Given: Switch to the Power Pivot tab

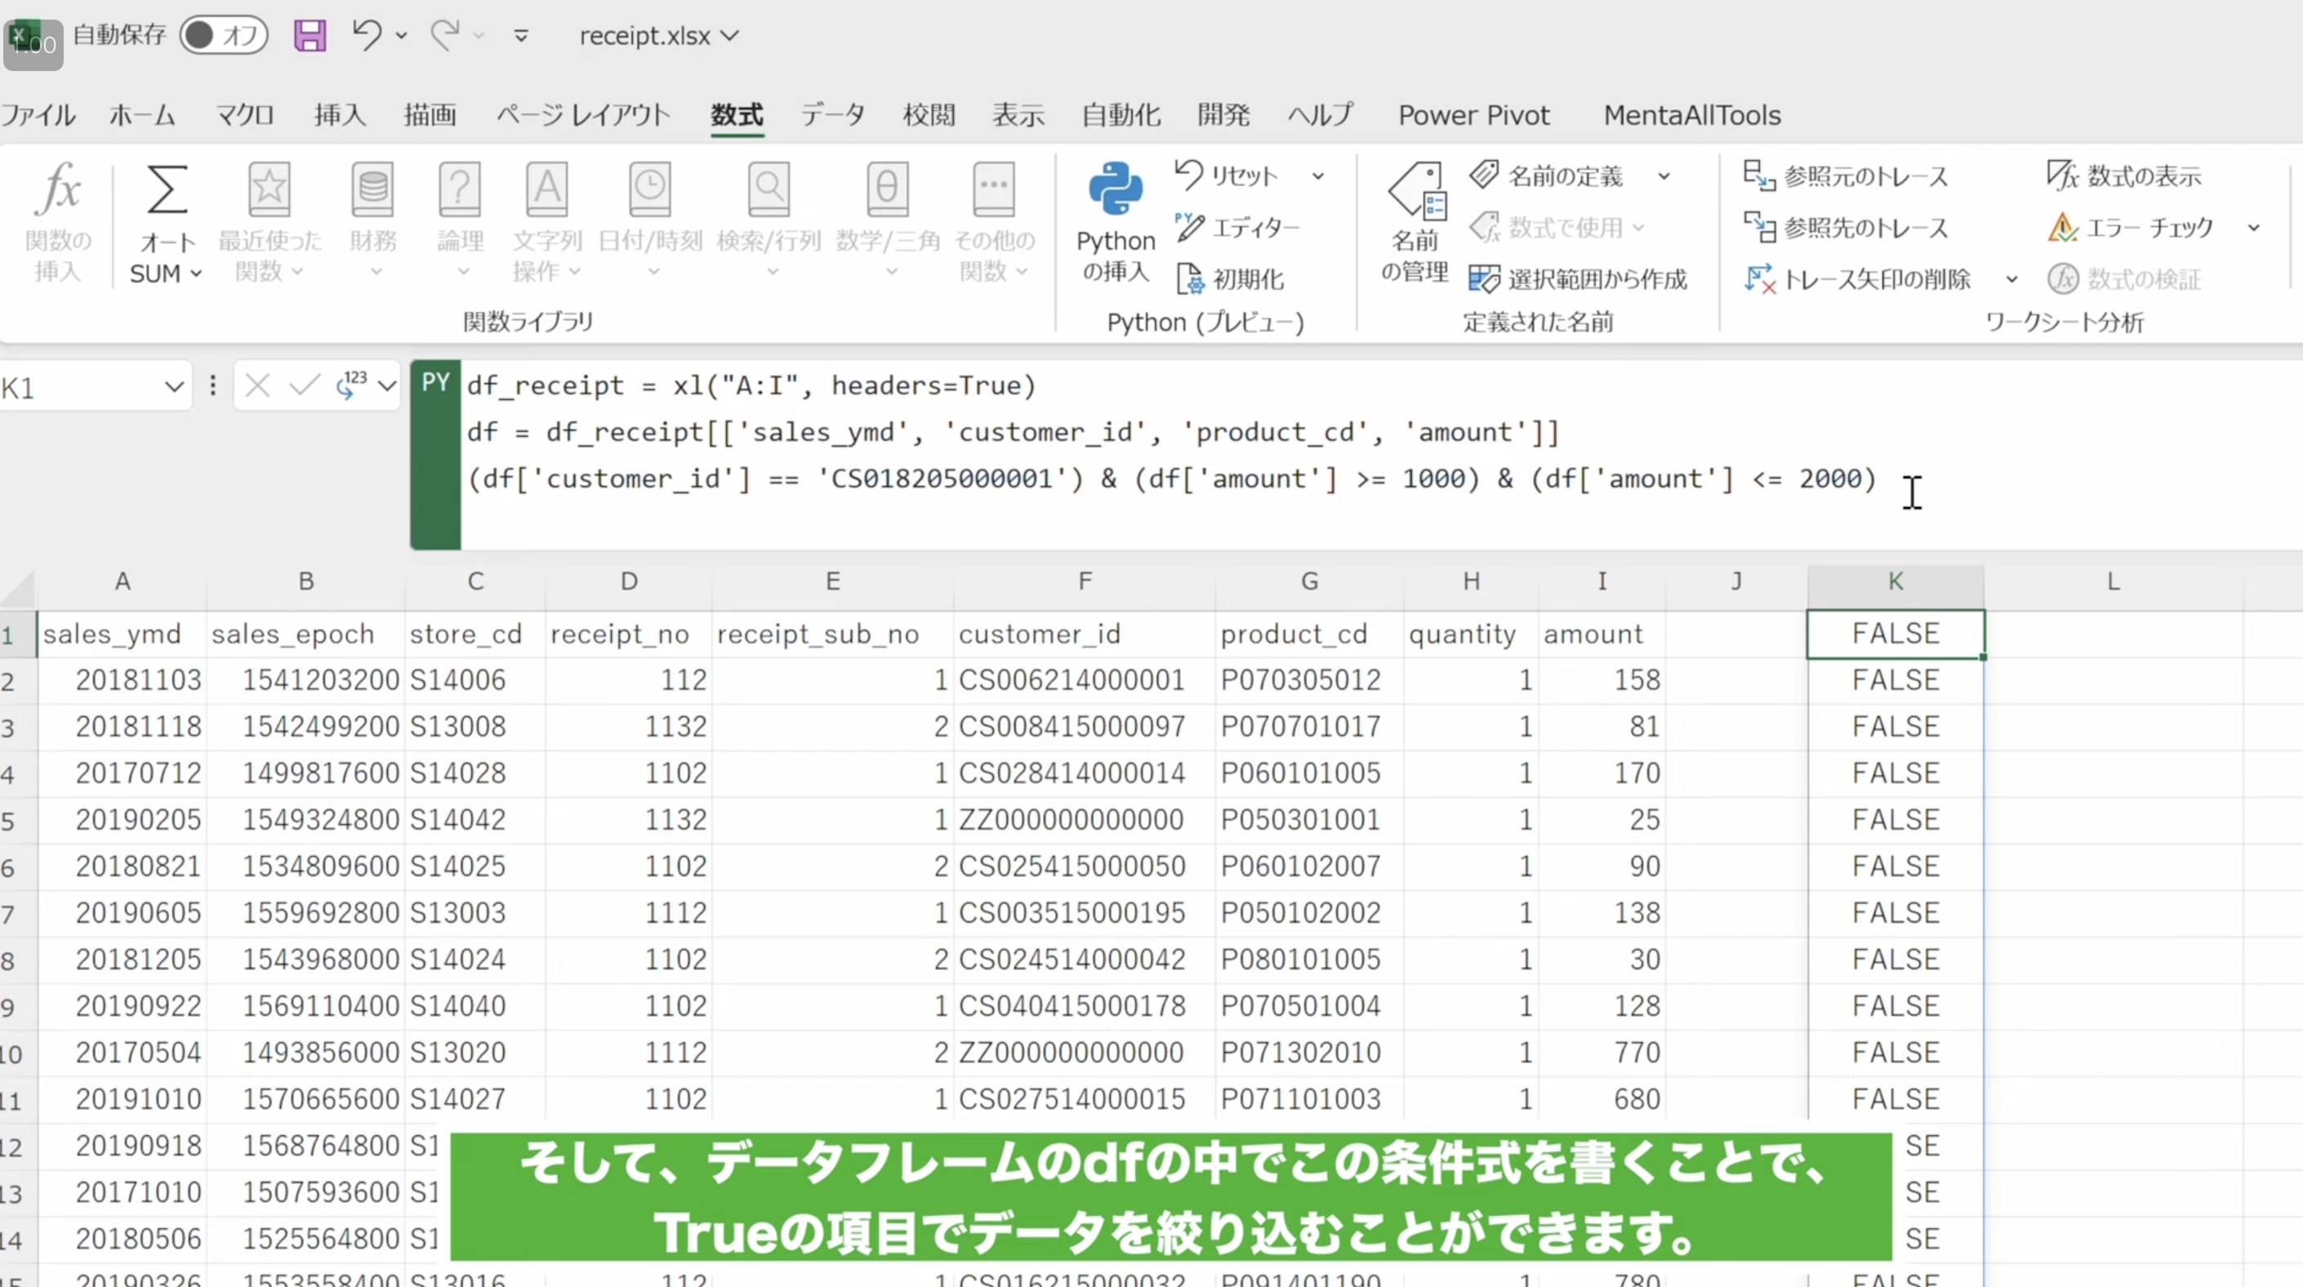Looking at the screenshot, I should [x=1473, y=114].
